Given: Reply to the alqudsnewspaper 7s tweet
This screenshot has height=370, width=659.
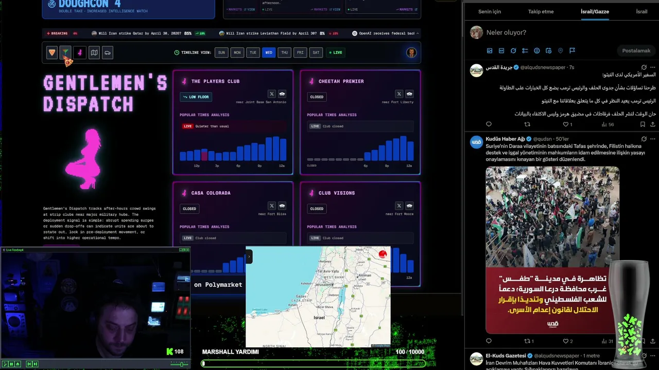Looking at the screenshot, I should [489, 124].
